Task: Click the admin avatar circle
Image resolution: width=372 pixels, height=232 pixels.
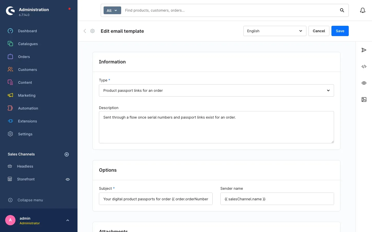Action: (10, 220)
